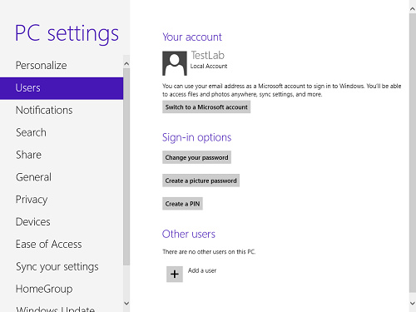Go to Search settings
Screen dimensions: 416x312
[x=62, y=132]
